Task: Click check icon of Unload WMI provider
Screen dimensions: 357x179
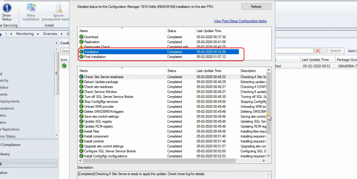Action: 81,106
